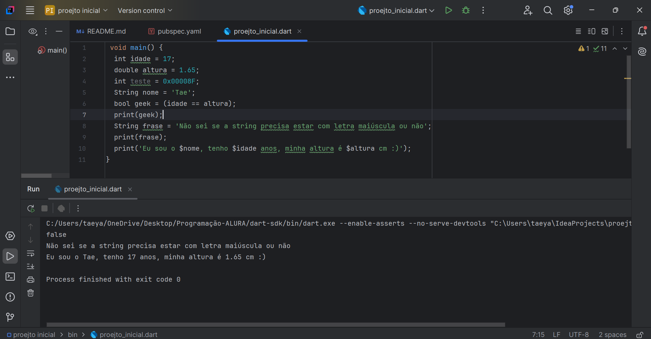The image size is (651, 339).
Task: Open the Code With Me user icon
Action: click(527, 10)
